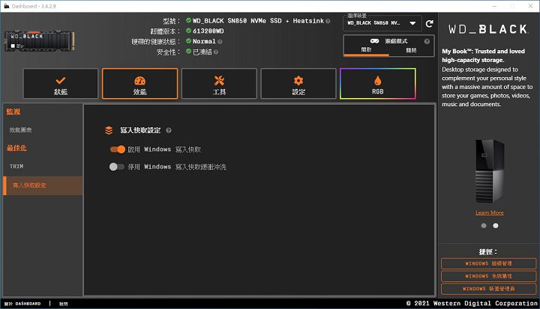
Task: Select TRIM in the sidebar
Action: pos(16,166)
